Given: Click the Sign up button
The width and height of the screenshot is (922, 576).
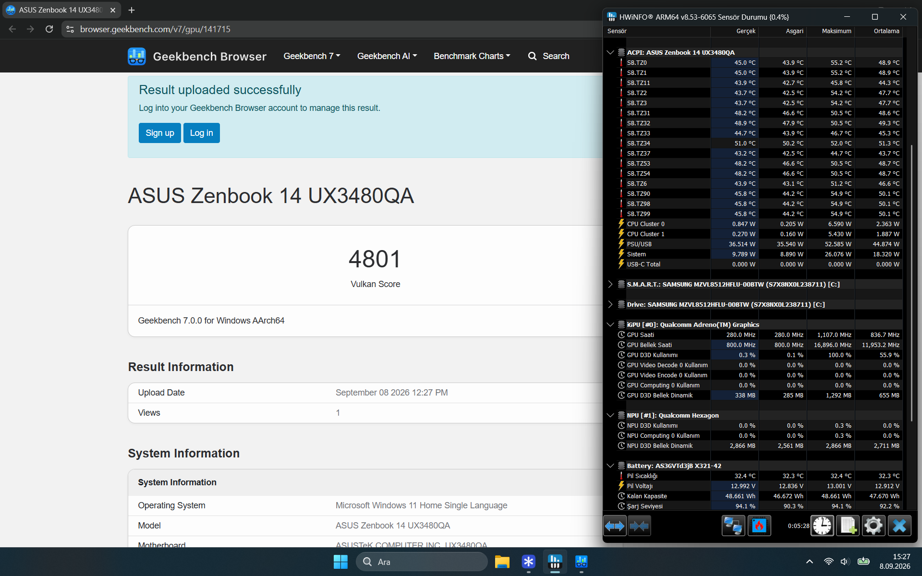Looking at the screenshot, I should [x=160, y=133].
